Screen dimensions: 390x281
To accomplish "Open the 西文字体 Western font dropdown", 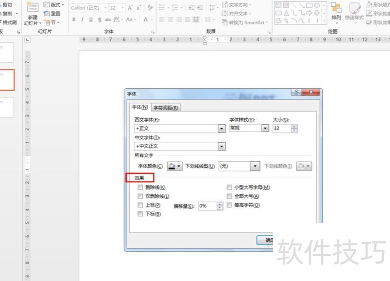I will click(x=221, y=129).
